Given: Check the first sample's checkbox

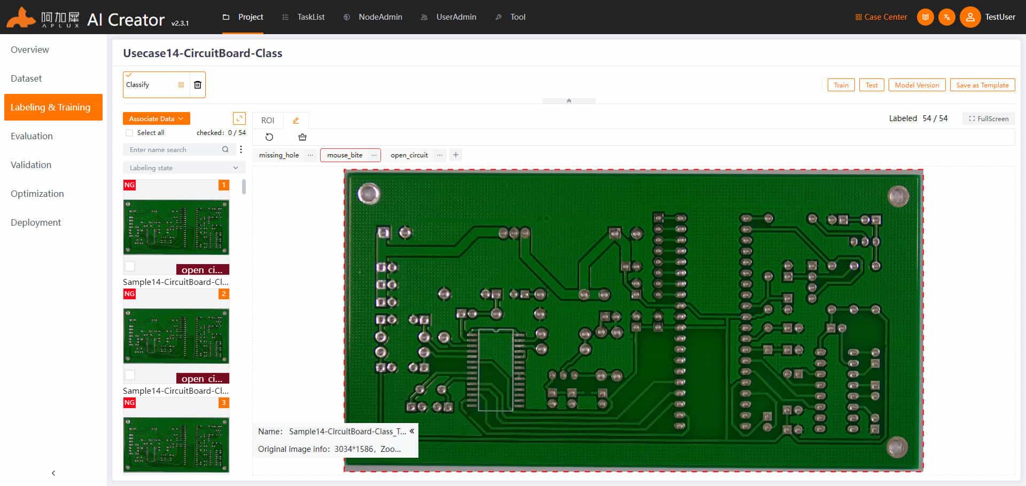Looking at the screenshot, I should [130, 266].
